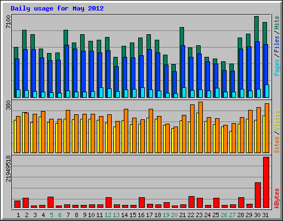The image size is (283, 221).
Task: Click the red KBytes bar for day 5
Action: 50,202
